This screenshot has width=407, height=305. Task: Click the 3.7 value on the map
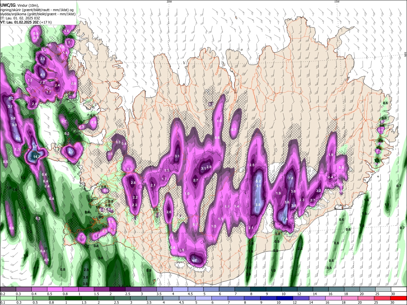tap(10, 107)
